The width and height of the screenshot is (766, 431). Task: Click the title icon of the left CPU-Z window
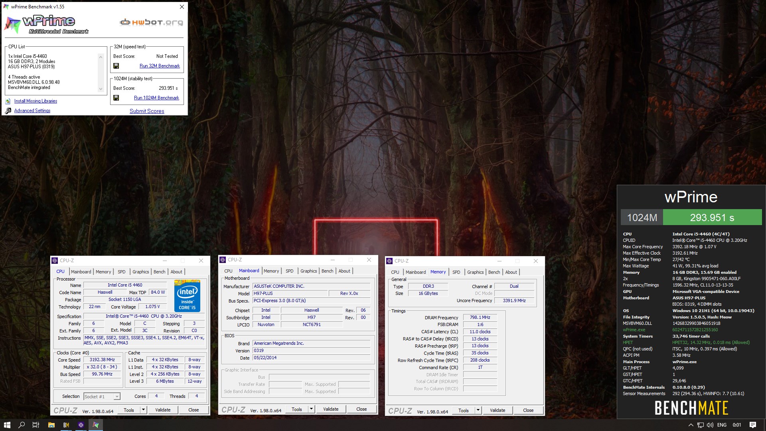[55, 261]
